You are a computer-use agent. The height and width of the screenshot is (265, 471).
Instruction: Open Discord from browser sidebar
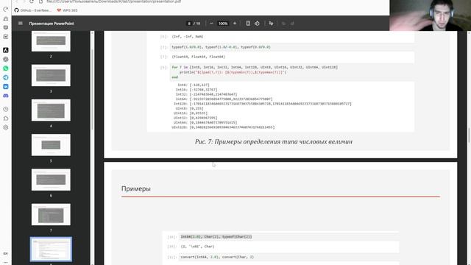[x=6, y=96]
